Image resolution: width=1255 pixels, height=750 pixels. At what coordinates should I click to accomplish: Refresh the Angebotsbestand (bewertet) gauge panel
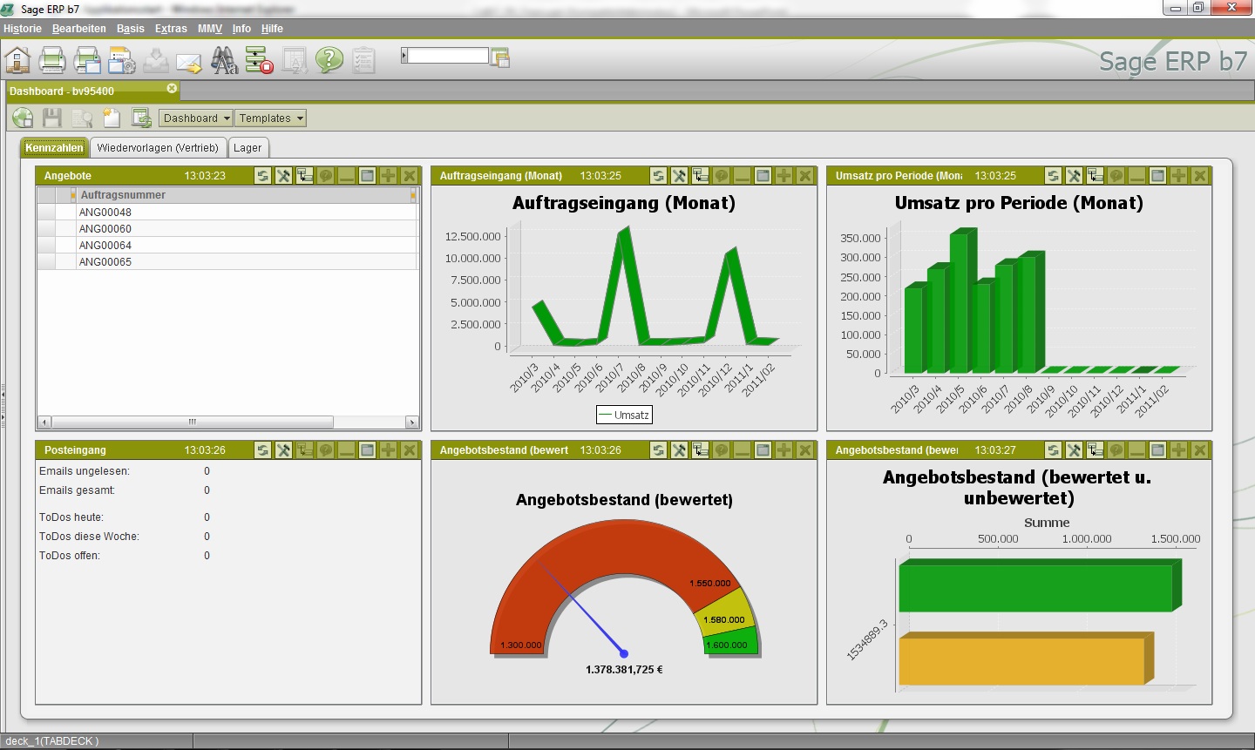coord(658,450)
